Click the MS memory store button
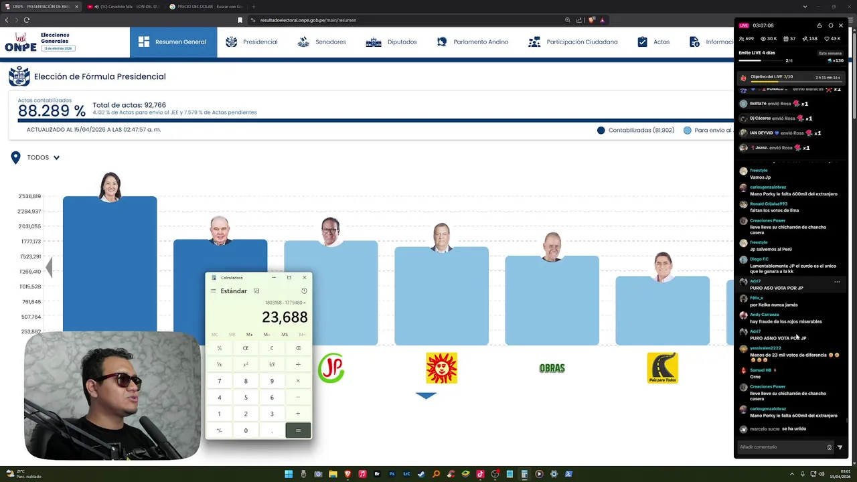Screen dimensions: 857x482 (285, 335)
